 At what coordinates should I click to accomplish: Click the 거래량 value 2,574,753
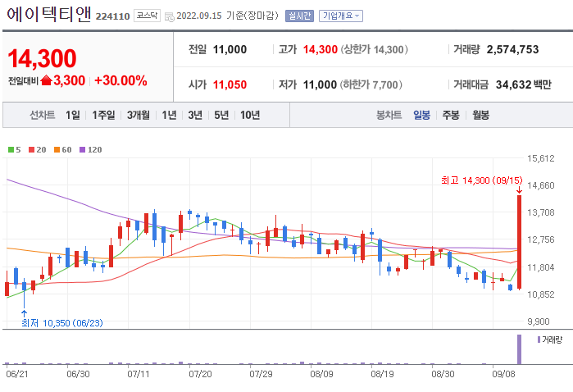point(512,49)
